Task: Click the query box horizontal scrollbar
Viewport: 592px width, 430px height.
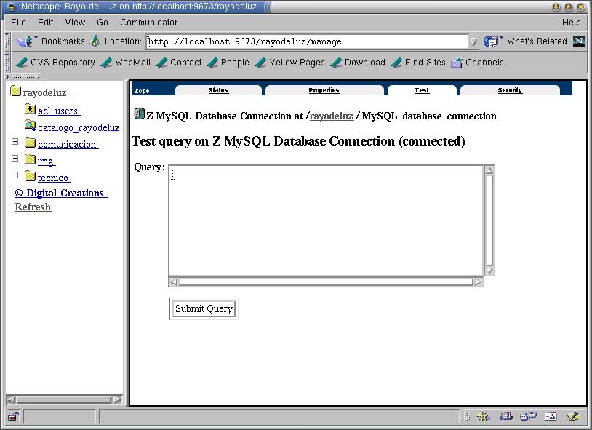Action: tap(326, 282)
